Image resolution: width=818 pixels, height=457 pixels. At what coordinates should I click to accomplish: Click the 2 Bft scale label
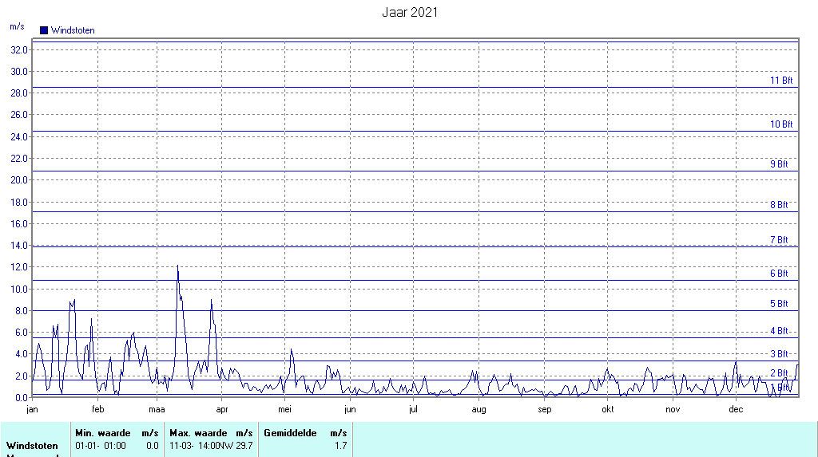click(x=779, y=373)
